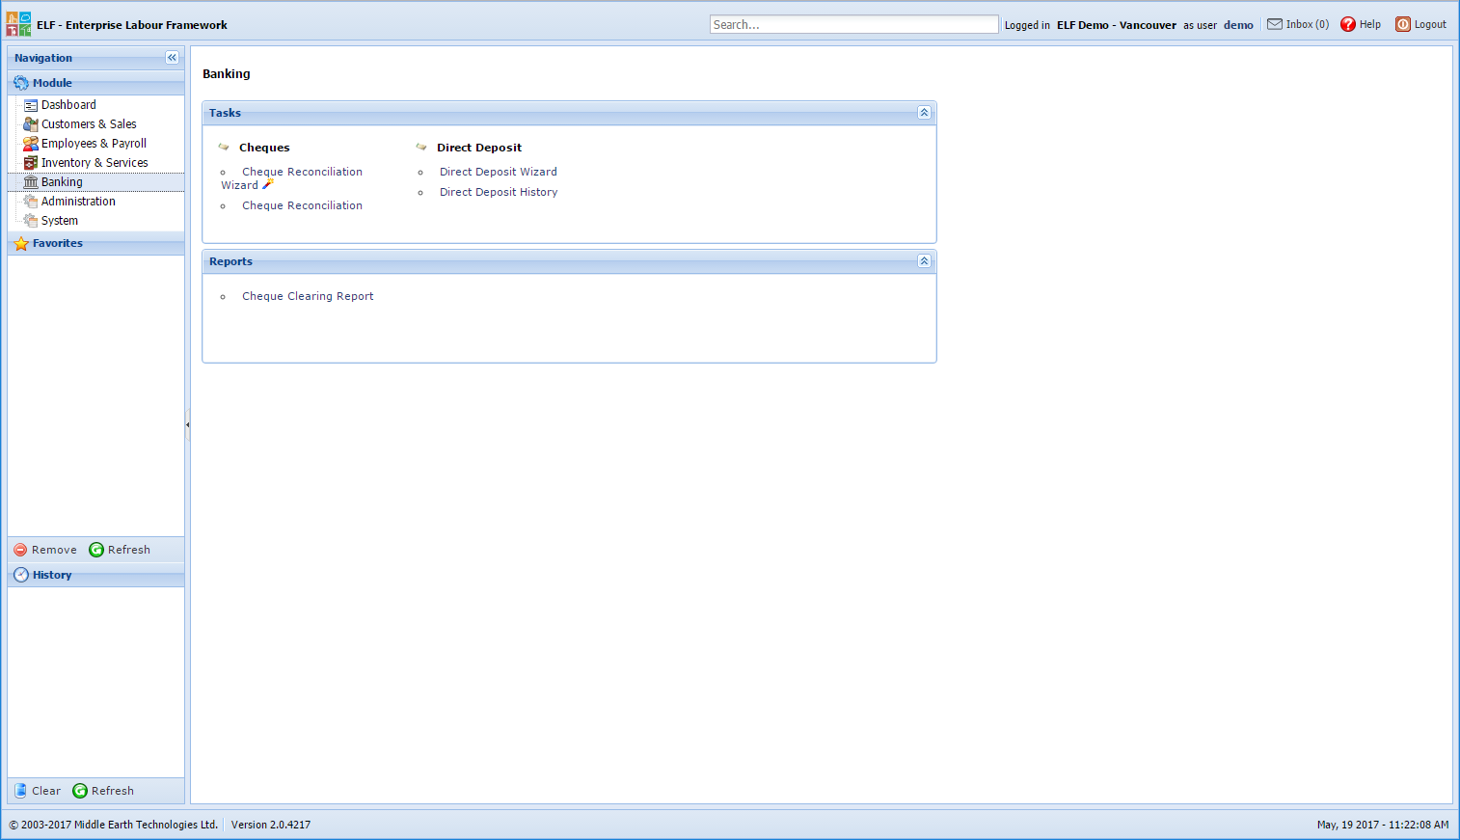This screenshot has height=840, width=1460.
Task: Collapse the Tasks panel
Action: coord(923,113)
